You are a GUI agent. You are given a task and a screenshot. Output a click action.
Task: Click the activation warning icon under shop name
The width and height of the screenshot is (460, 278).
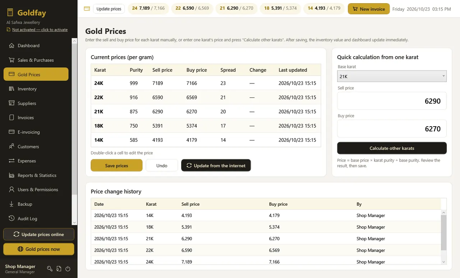pyautogui.click(x=8, y=29)
